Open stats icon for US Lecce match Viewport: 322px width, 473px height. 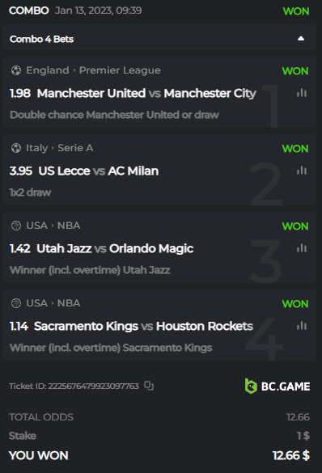coord(302,171)
